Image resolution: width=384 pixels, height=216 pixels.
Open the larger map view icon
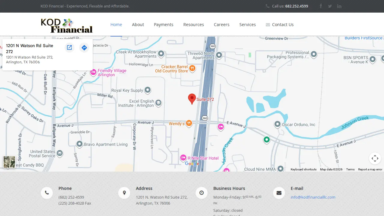69,47
